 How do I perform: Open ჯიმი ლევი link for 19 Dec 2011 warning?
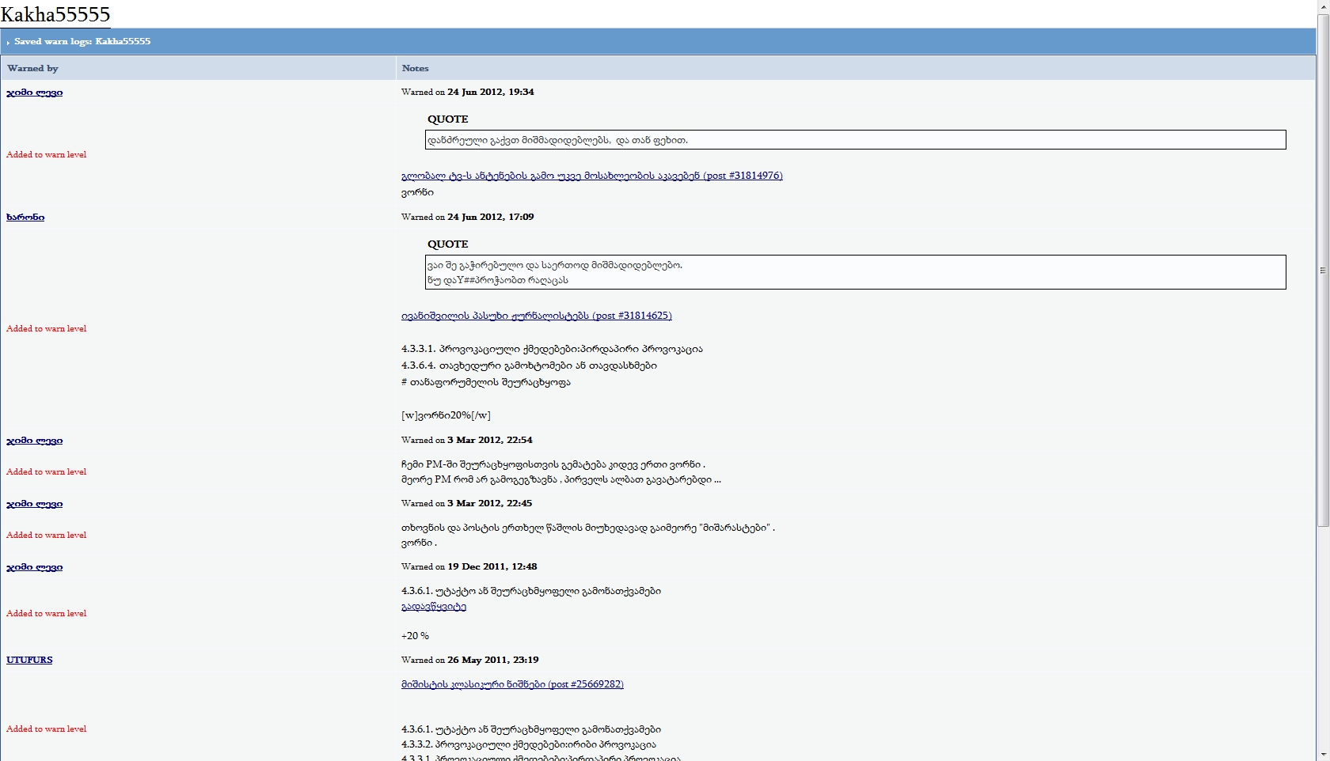(34, 567)
